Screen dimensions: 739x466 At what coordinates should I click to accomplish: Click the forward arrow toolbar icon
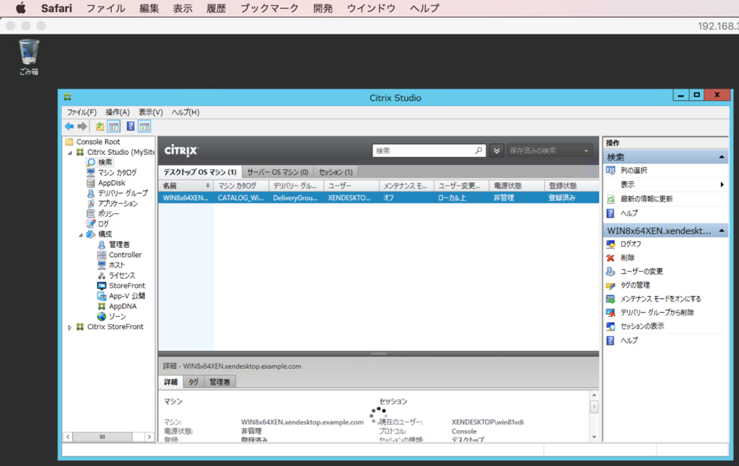pyautogui.click(x=82, y=126)
